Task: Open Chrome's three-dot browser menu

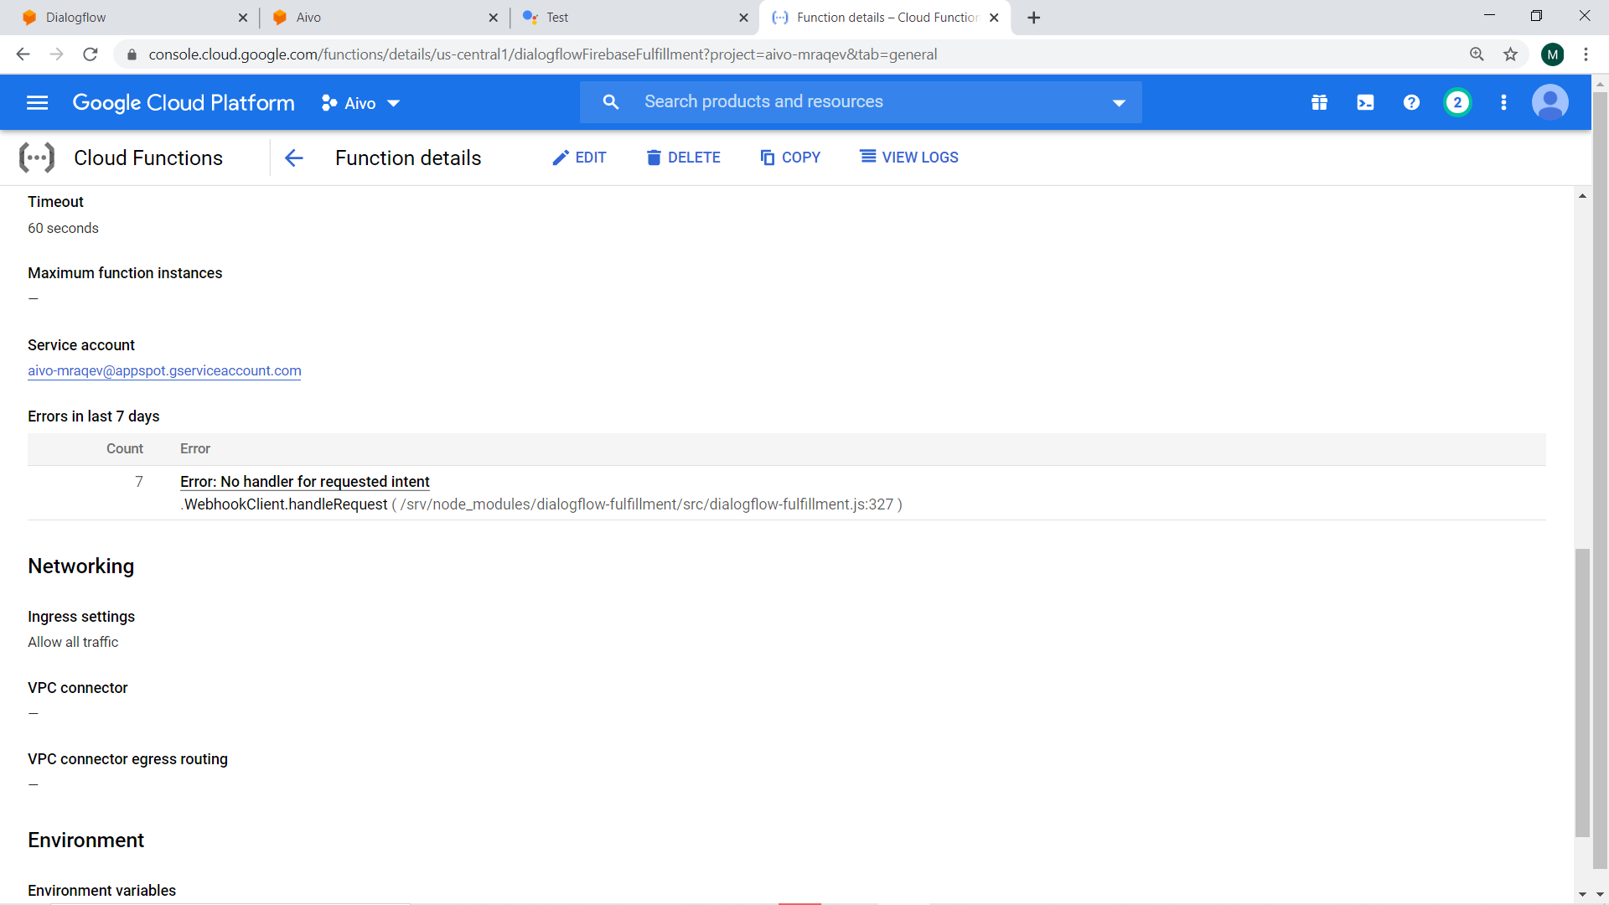Action: [1586, 54]
